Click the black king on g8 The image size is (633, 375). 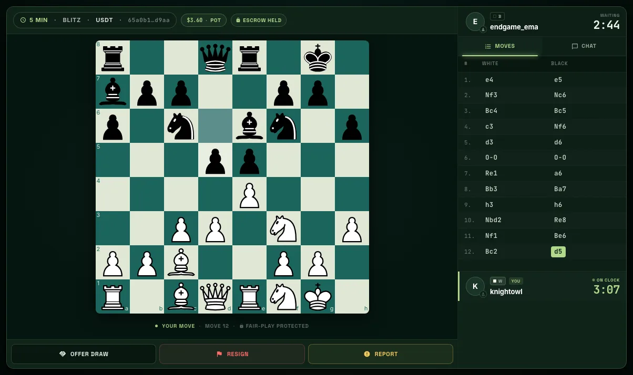point(318,58)
